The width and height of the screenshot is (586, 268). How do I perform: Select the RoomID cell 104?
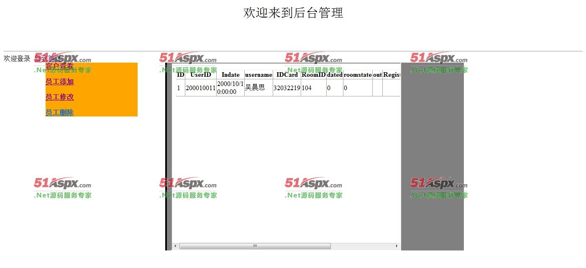[x=314, y=88]
